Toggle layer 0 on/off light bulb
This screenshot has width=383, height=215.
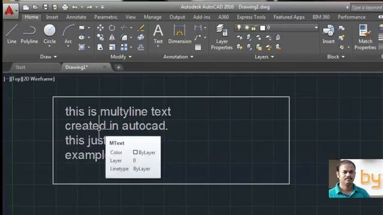[239, 27]
